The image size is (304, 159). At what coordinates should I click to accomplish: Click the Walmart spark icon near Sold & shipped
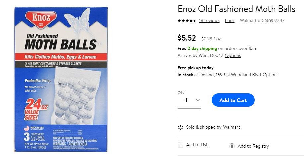coord(180,127)
